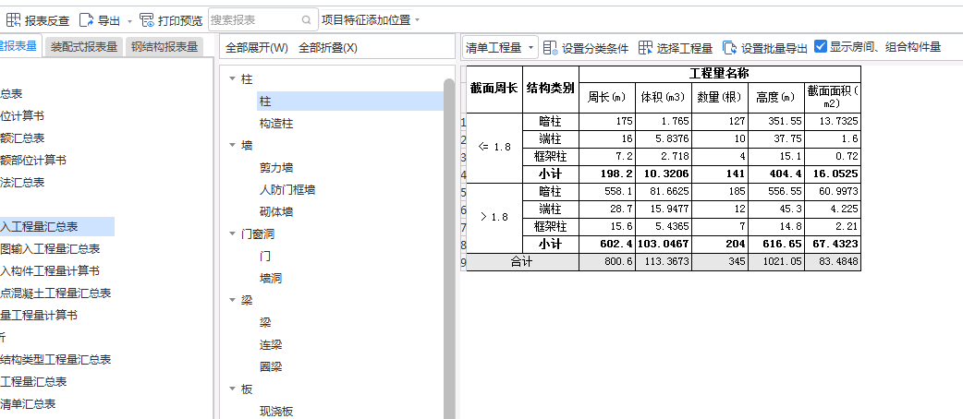Collapse the 柱 tree group

(232, 78)
